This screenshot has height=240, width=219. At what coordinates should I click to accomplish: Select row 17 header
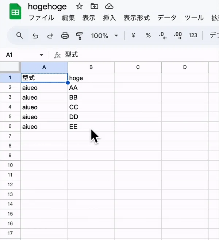[10, 233]
